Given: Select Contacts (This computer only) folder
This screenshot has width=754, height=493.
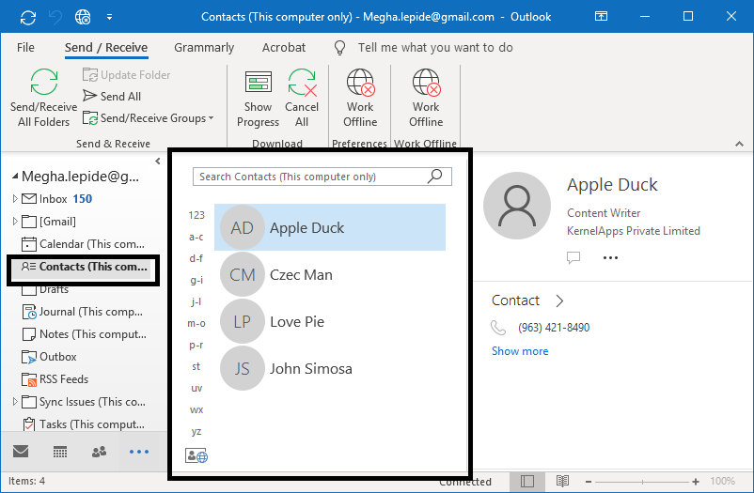Looking at the screenshot, I should (x=84, y=267).
